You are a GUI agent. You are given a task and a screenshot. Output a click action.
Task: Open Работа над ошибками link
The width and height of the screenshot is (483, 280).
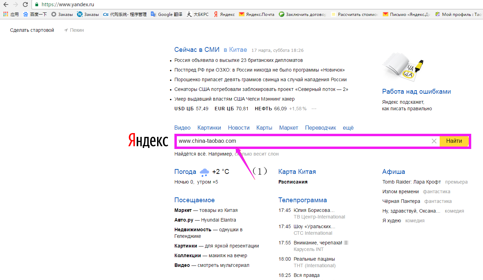tap(416, 92)
